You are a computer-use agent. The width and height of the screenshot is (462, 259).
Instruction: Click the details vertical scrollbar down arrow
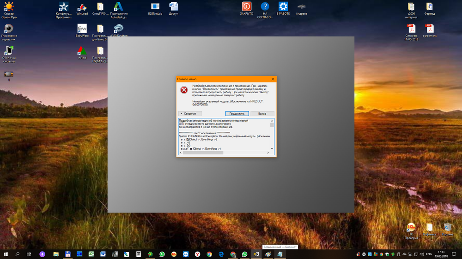click(272, 148)
